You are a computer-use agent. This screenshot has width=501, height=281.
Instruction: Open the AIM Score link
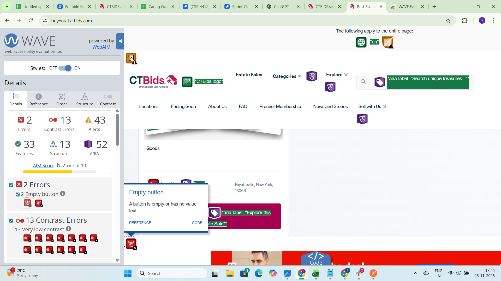[44, 166]
